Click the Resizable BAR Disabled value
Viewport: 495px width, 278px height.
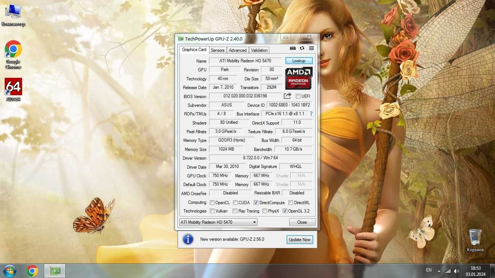297,193
